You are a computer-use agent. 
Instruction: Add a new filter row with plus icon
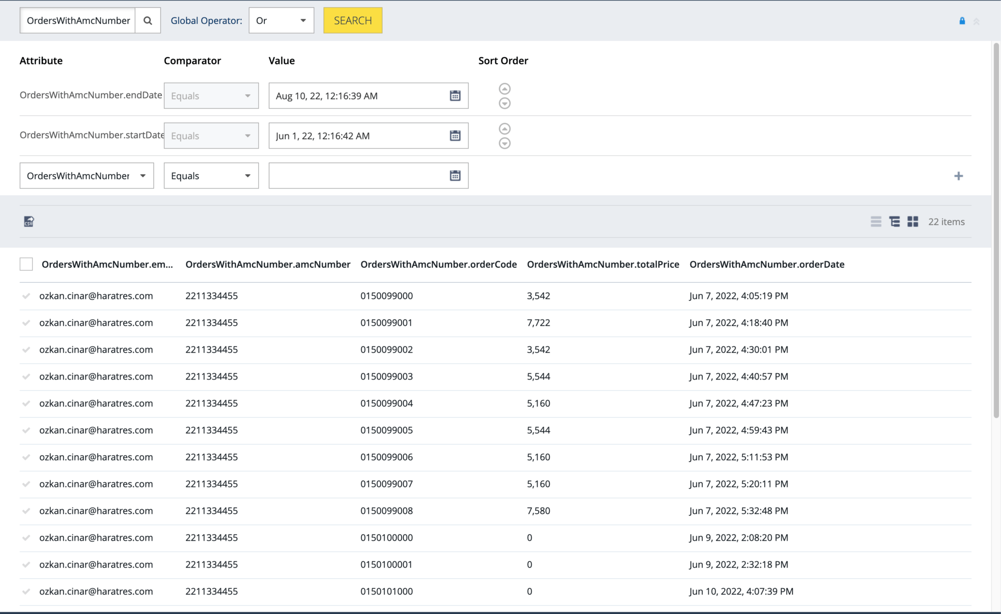[959, 175]
